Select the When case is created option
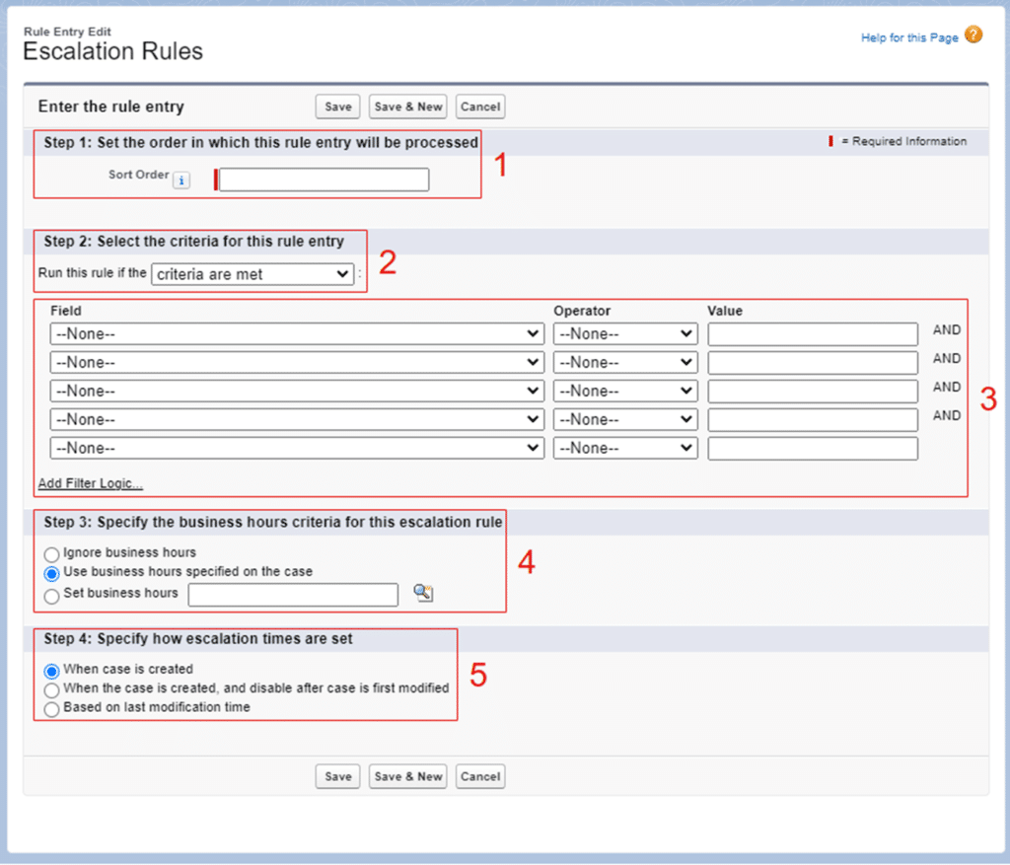The width and height of the screenshot is (1010, 865). [x=52, y=671]
